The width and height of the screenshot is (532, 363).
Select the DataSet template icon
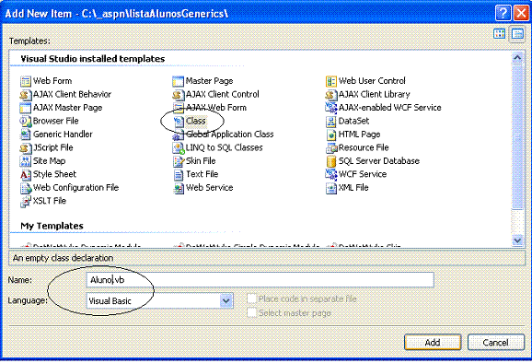point(331,122)
